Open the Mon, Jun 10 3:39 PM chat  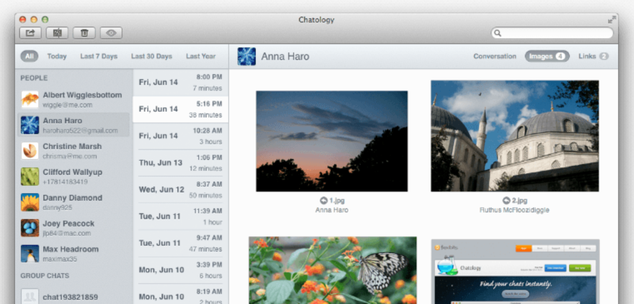coord(180,270)
